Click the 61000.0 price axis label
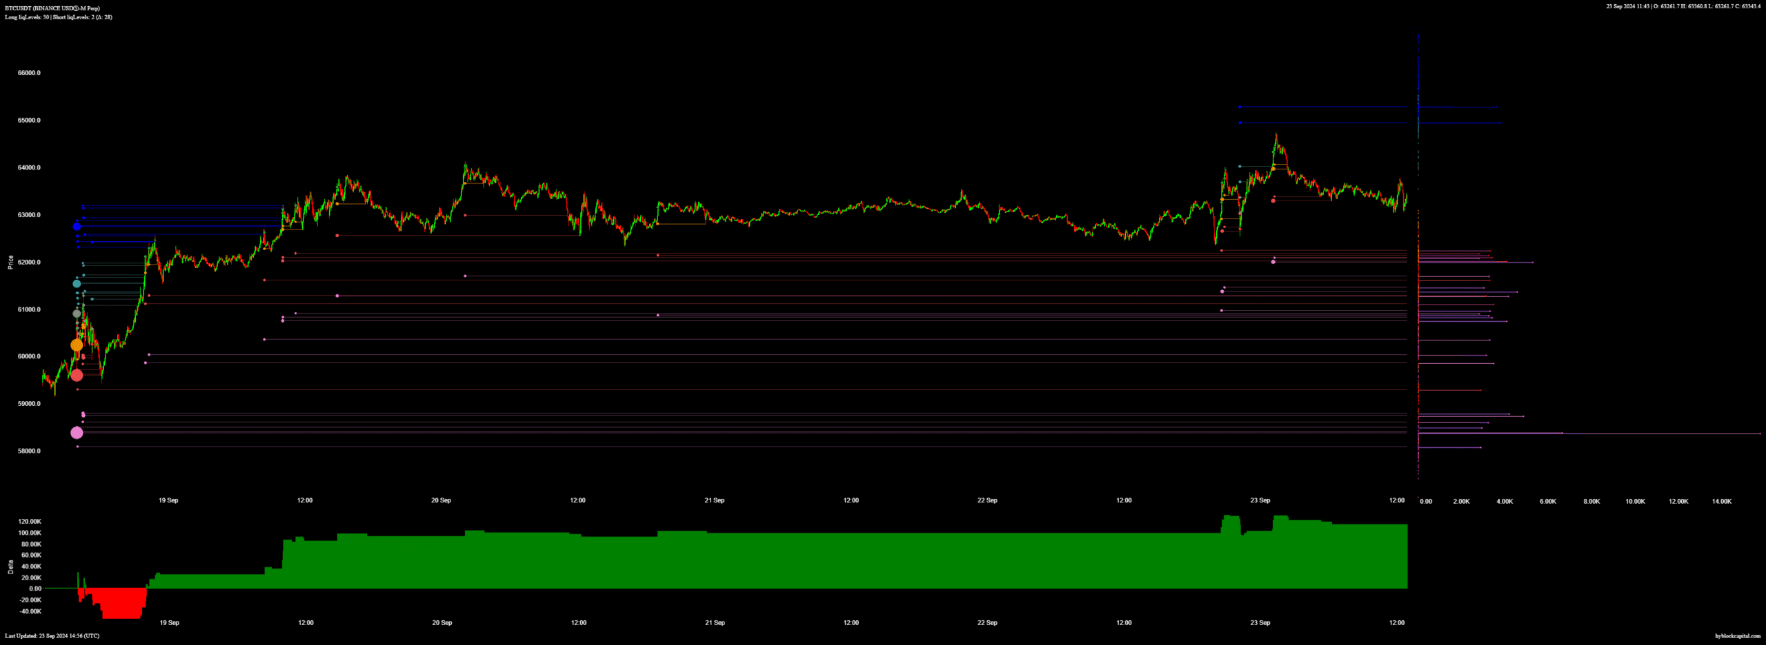 click(x=29, y=309)
